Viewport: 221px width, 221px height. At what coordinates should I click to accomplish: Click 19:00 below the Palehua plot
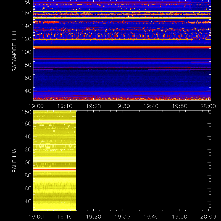tap(36, 217)
